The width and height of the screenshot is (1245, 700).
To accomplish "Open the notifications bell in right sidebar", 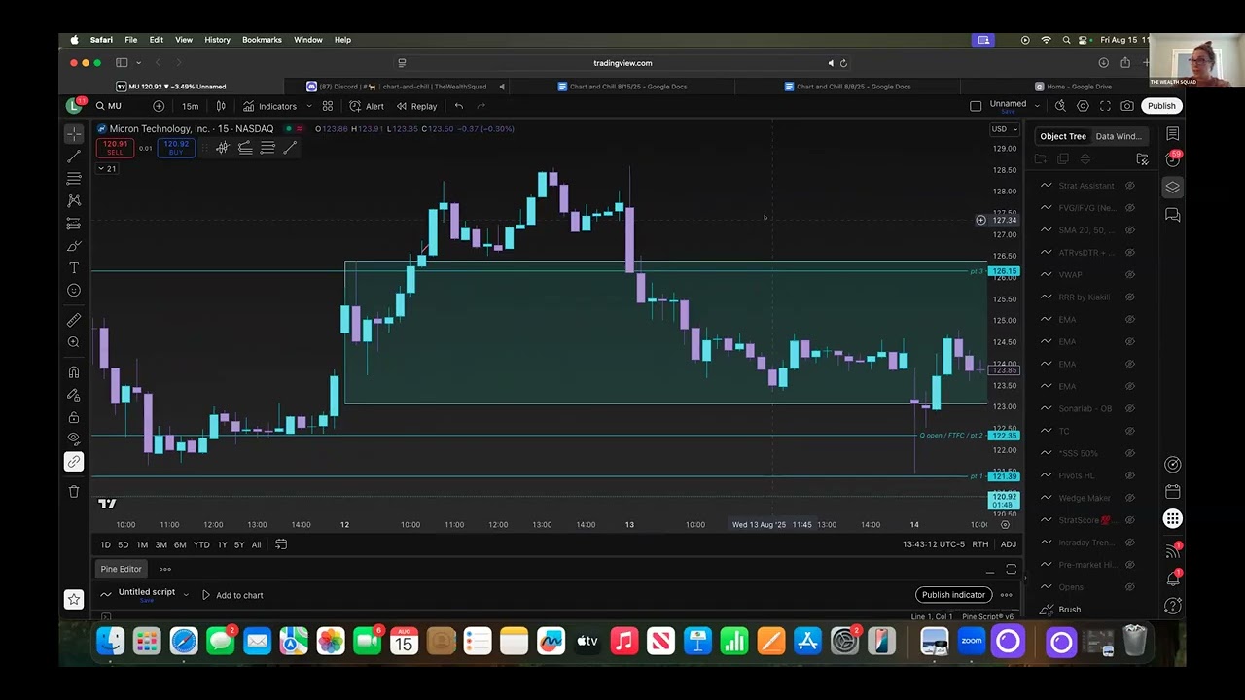I will coord(1173,578).
